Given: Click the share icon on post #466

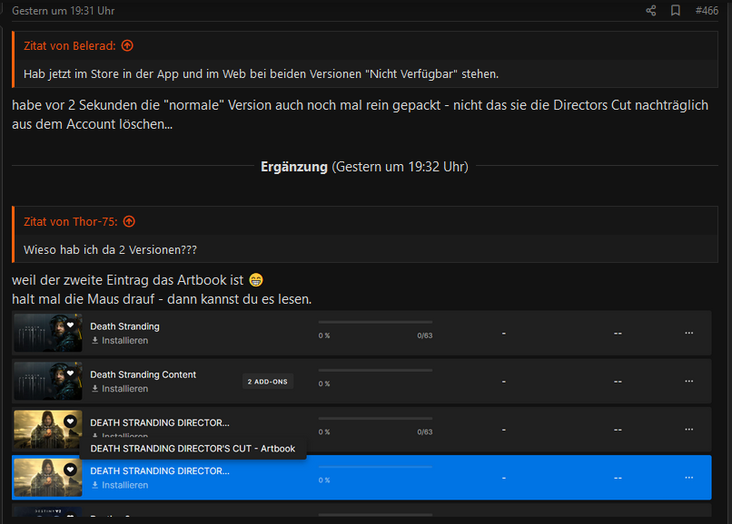Looking at the screenshot, I should pos(651,11).
